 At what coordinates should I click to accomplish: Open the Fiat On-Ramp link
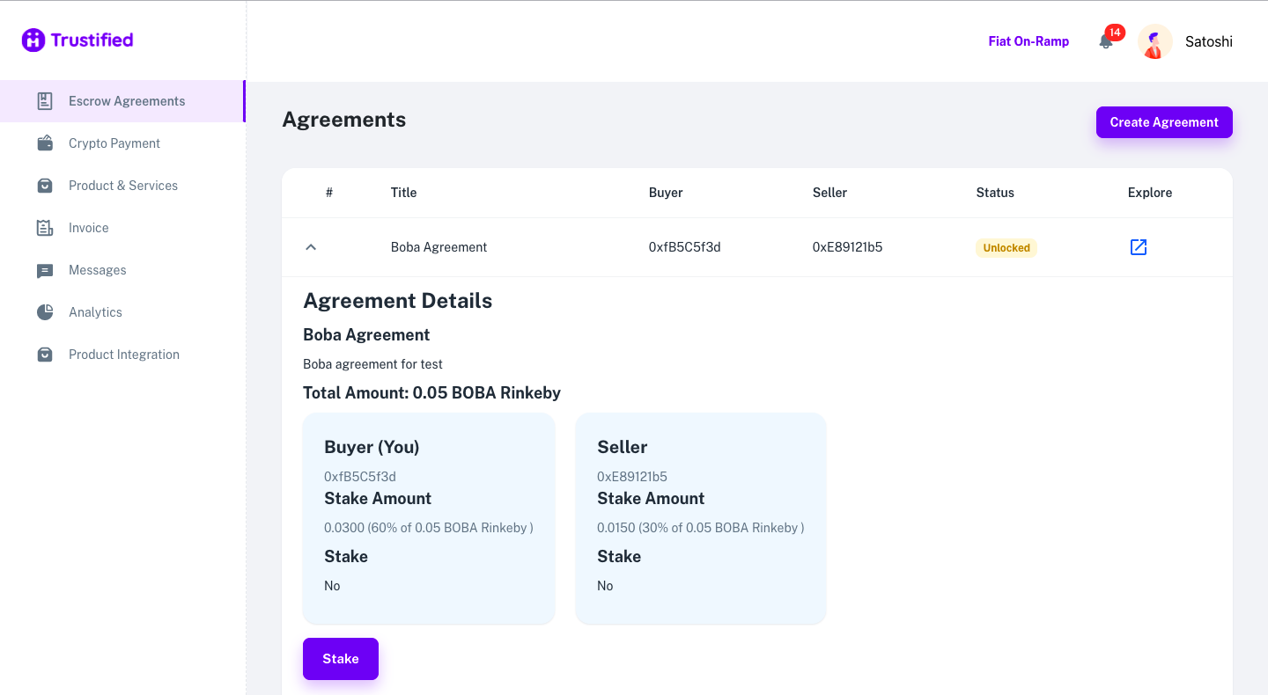pyautogui.click(x=1028, y=41)
